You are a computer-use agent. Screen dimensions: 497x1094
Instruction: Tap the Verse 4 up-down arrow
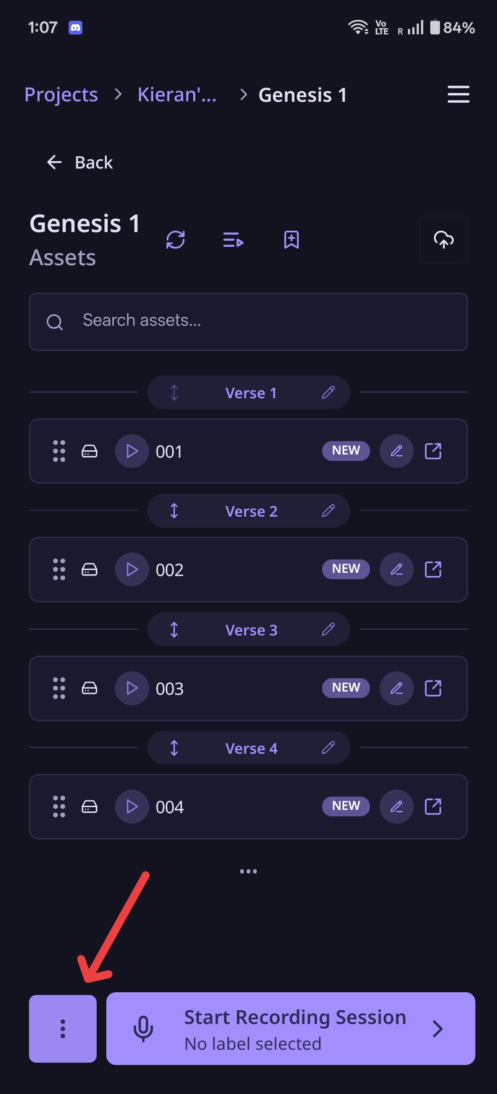(174, 748)
